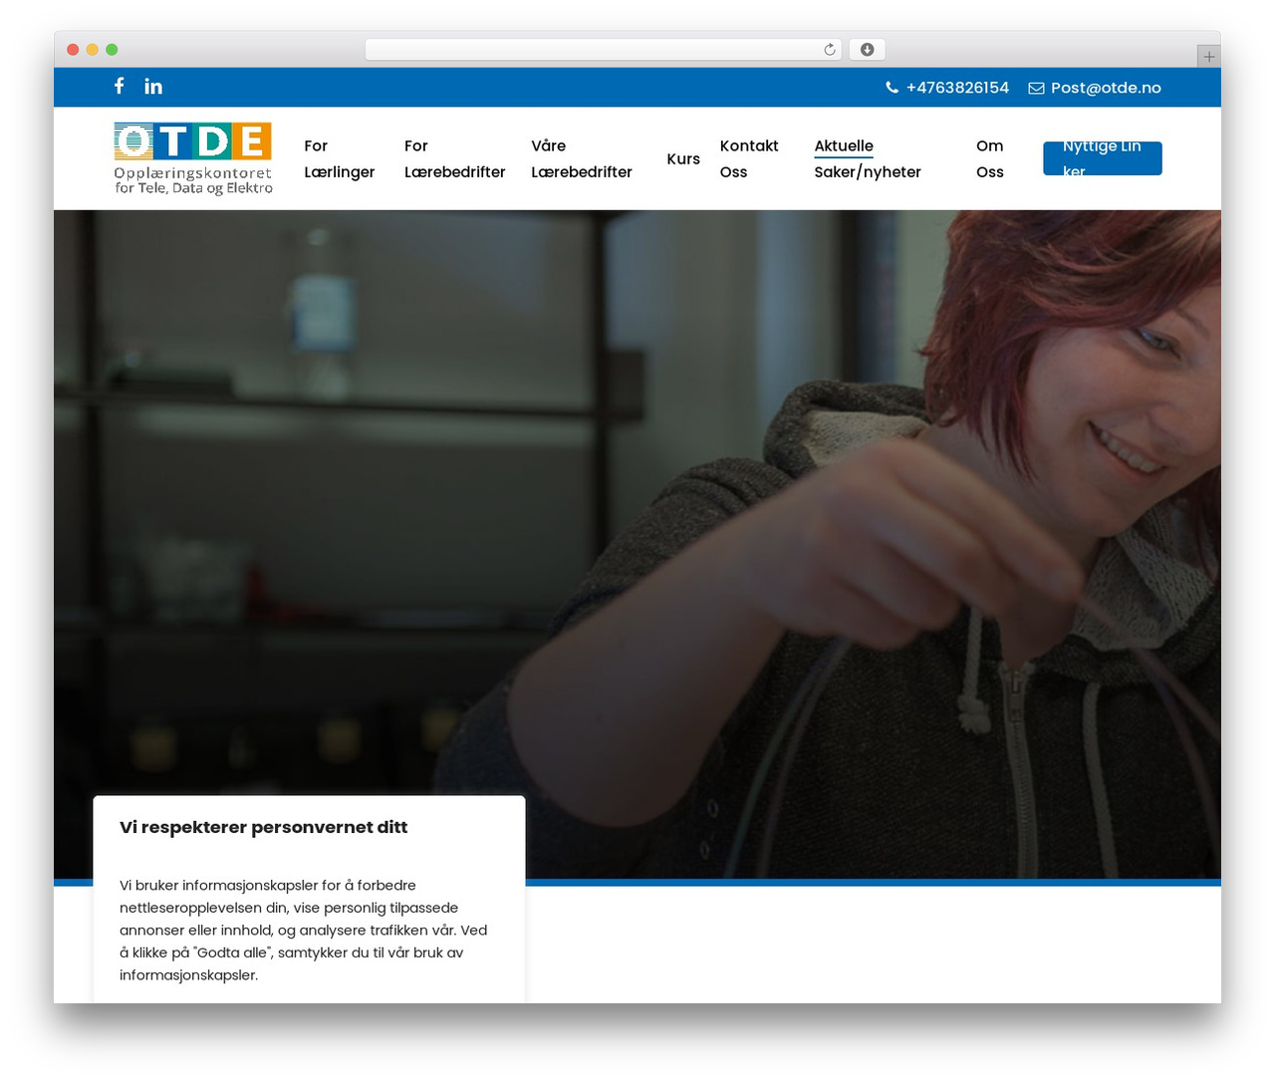
Task: Go to the Om Oss page
Action: (990, 158)
